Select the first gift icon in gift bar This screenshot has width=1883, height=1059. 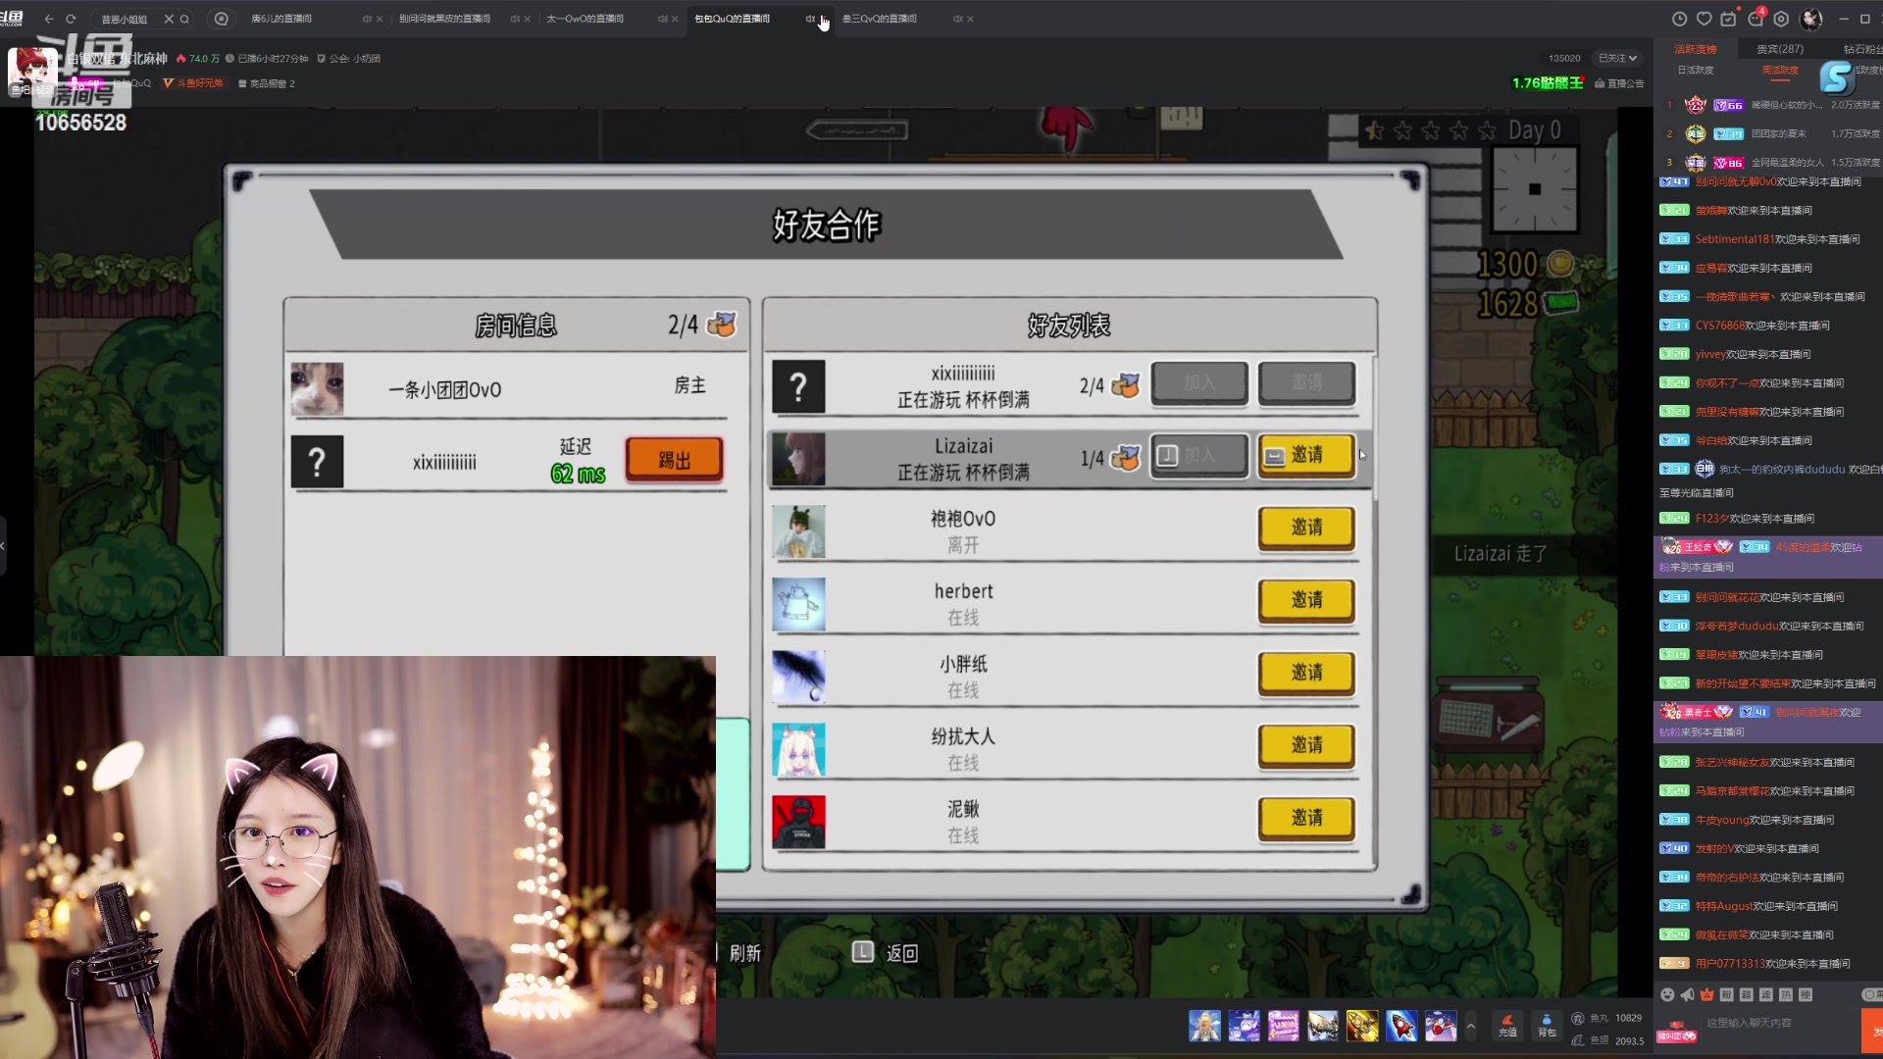[x=1204, y=1026]
